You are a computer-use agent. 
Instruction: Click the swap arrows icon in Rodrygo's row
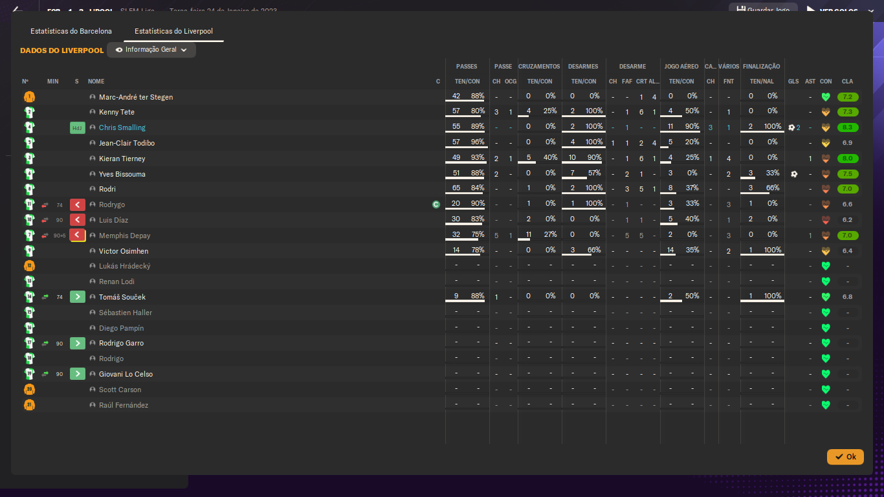coord(45,204)
